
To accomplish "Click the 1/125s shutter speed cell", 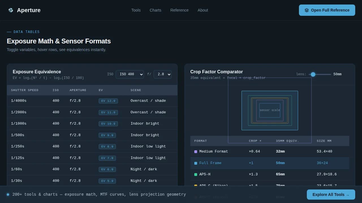I will [18, 158].
